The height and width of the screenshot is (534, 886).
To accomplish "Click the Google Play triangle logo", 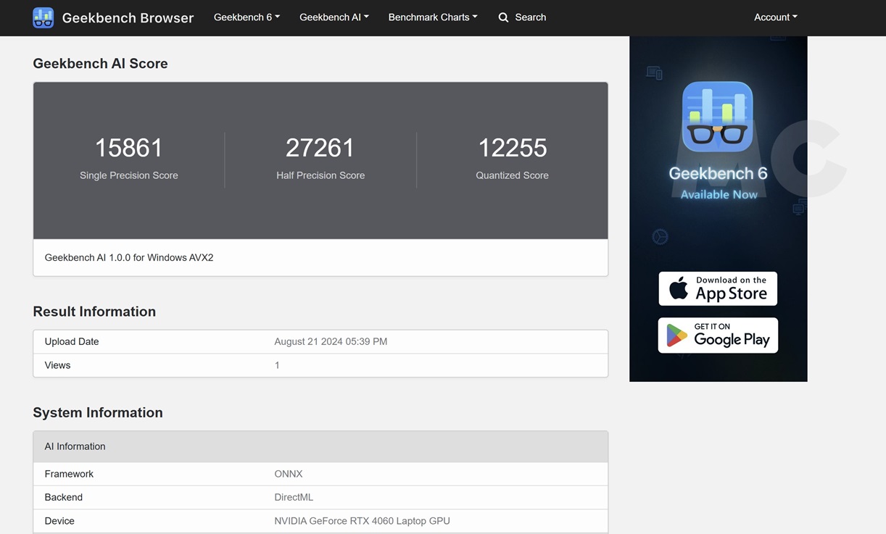I will pos(676,335).
